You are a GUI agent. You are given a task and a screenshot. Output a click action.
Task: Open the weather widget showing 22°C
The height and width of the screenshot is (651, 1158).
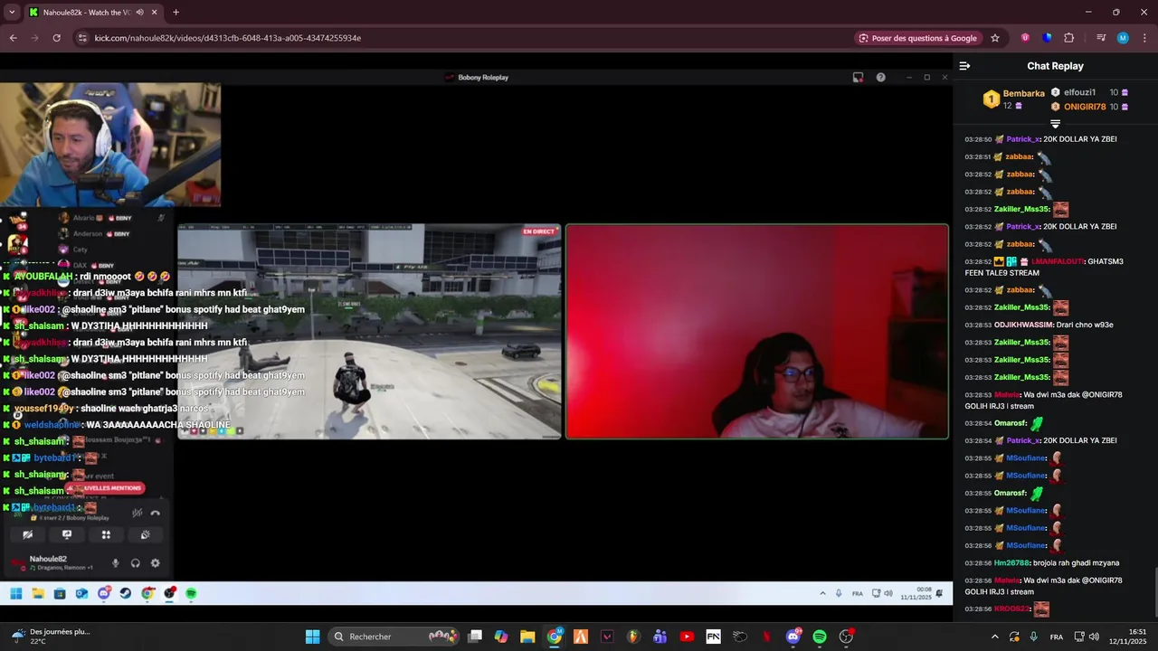[51, 637]
